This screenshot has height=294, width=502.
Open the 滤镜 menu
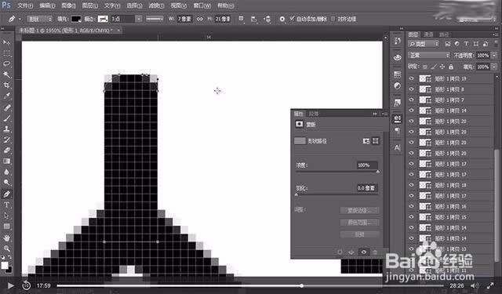(157, 5)
